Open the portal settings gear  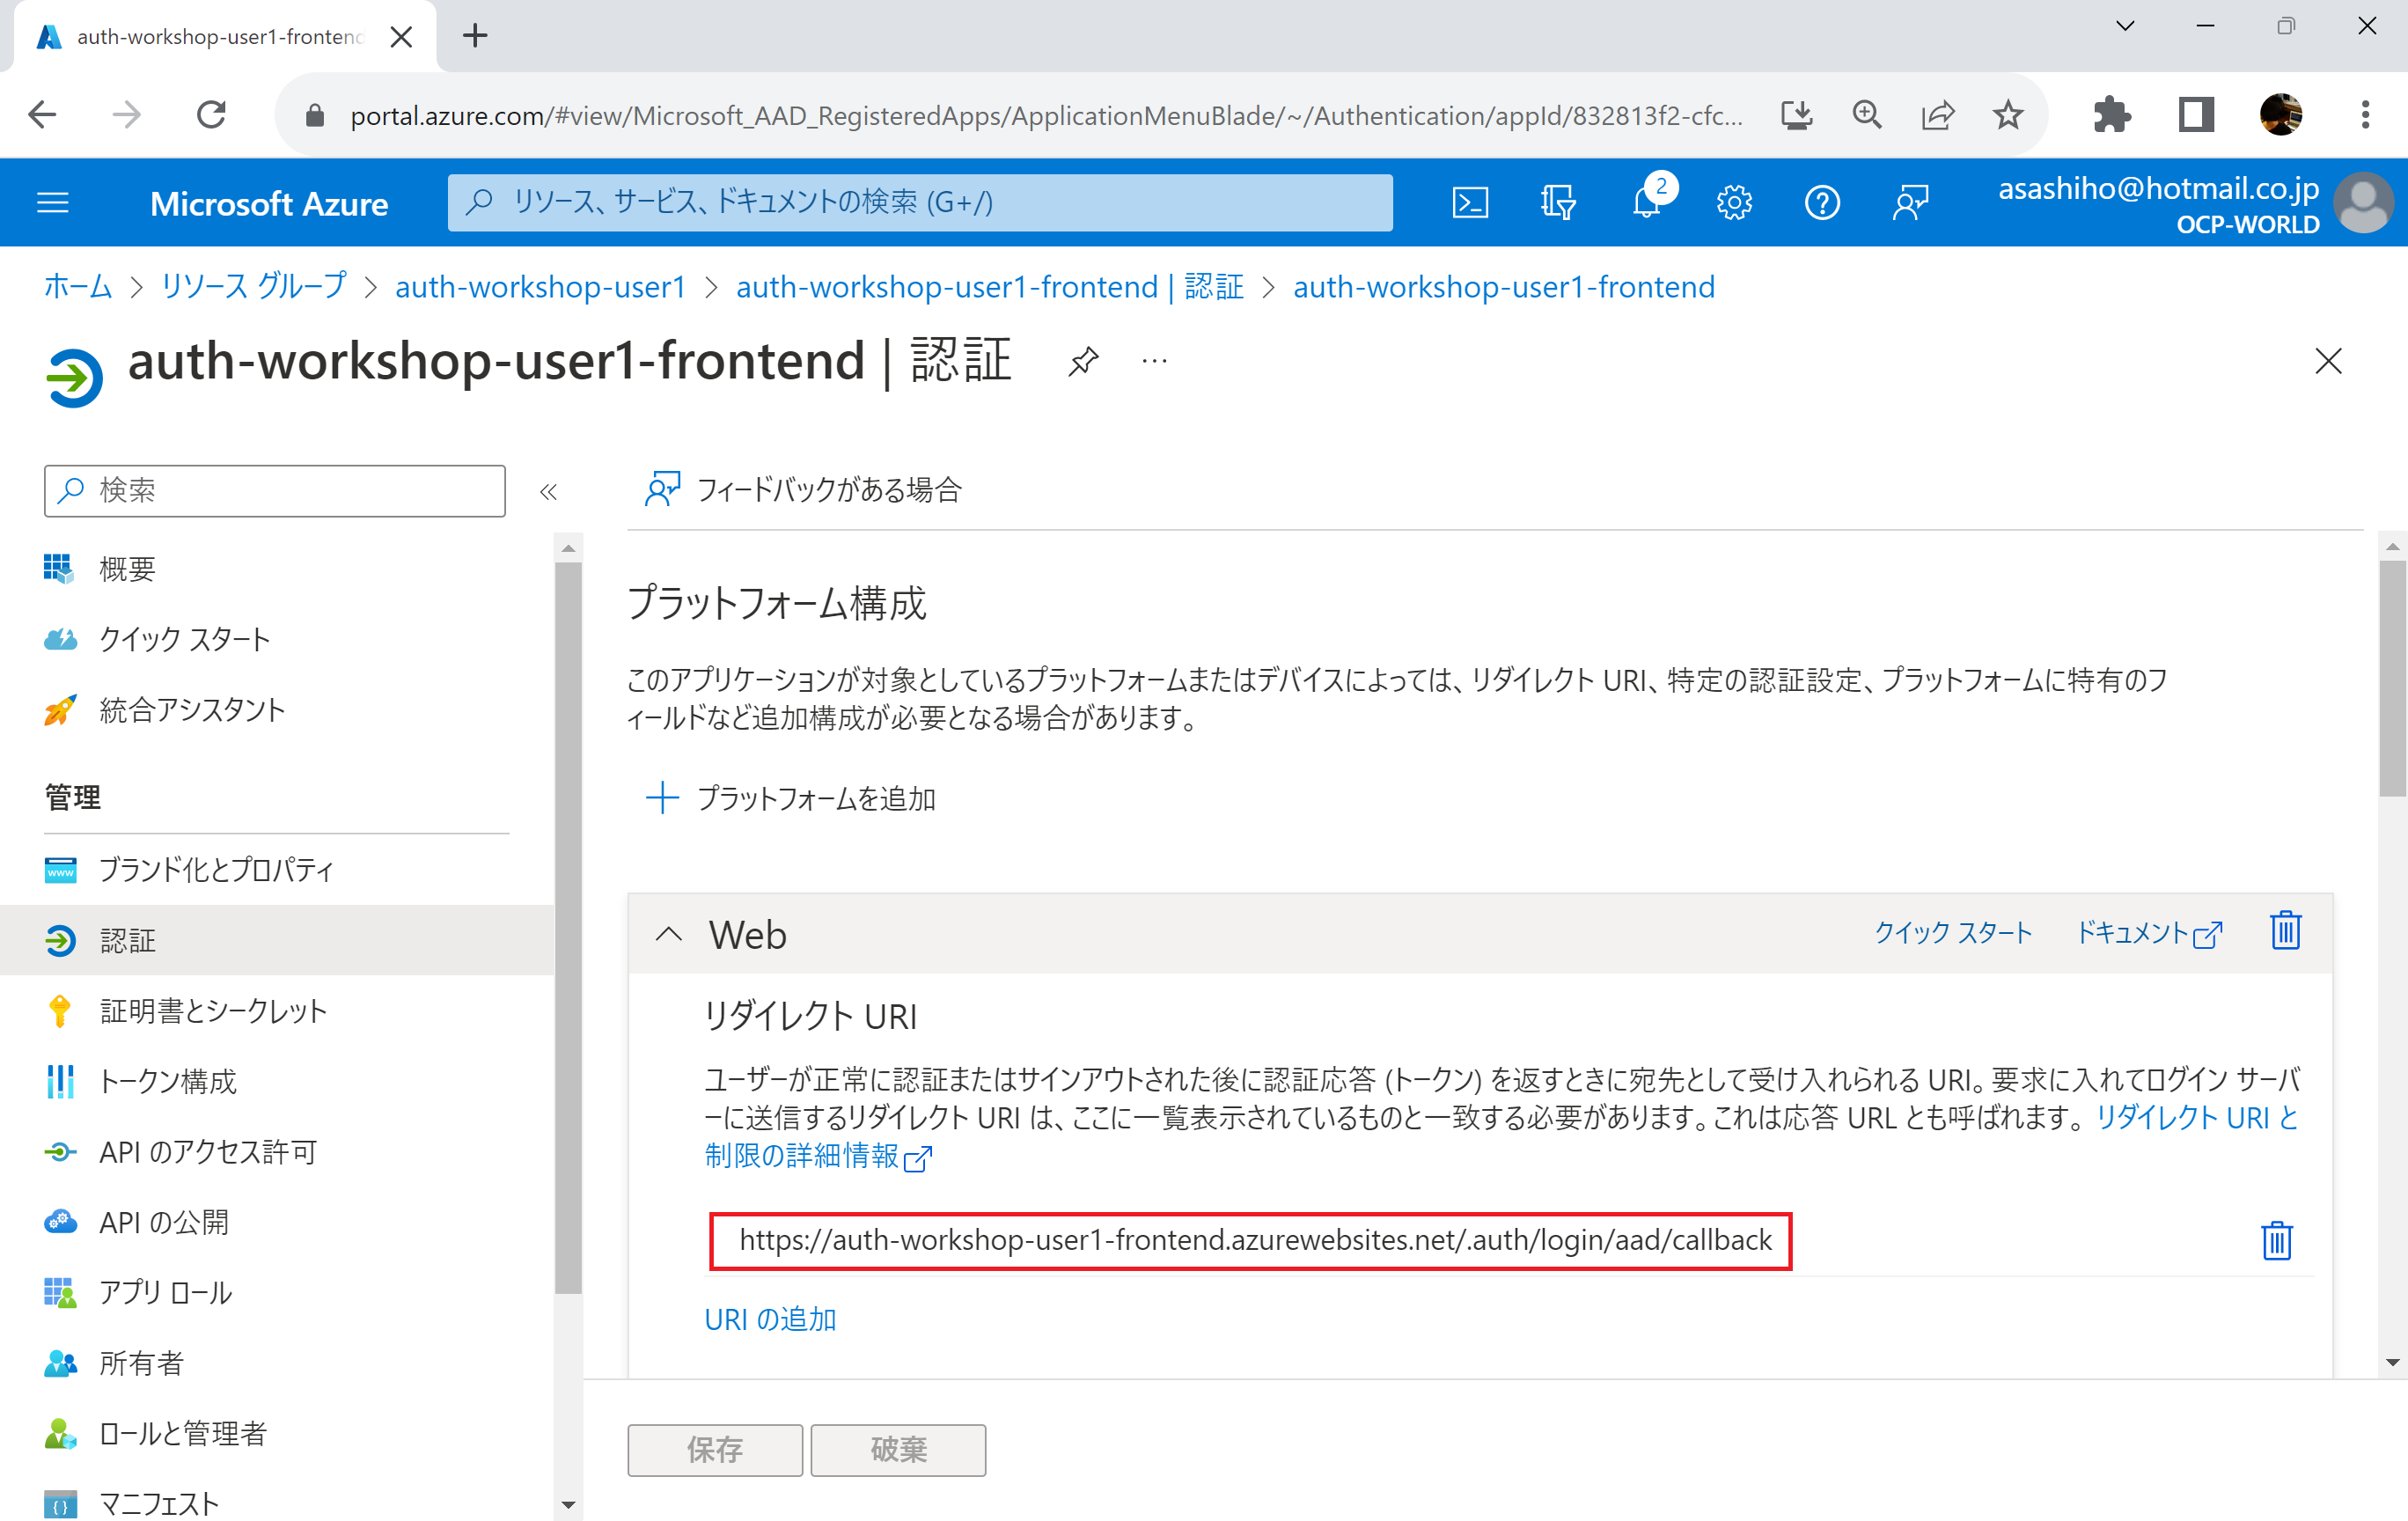[1733, 202]
